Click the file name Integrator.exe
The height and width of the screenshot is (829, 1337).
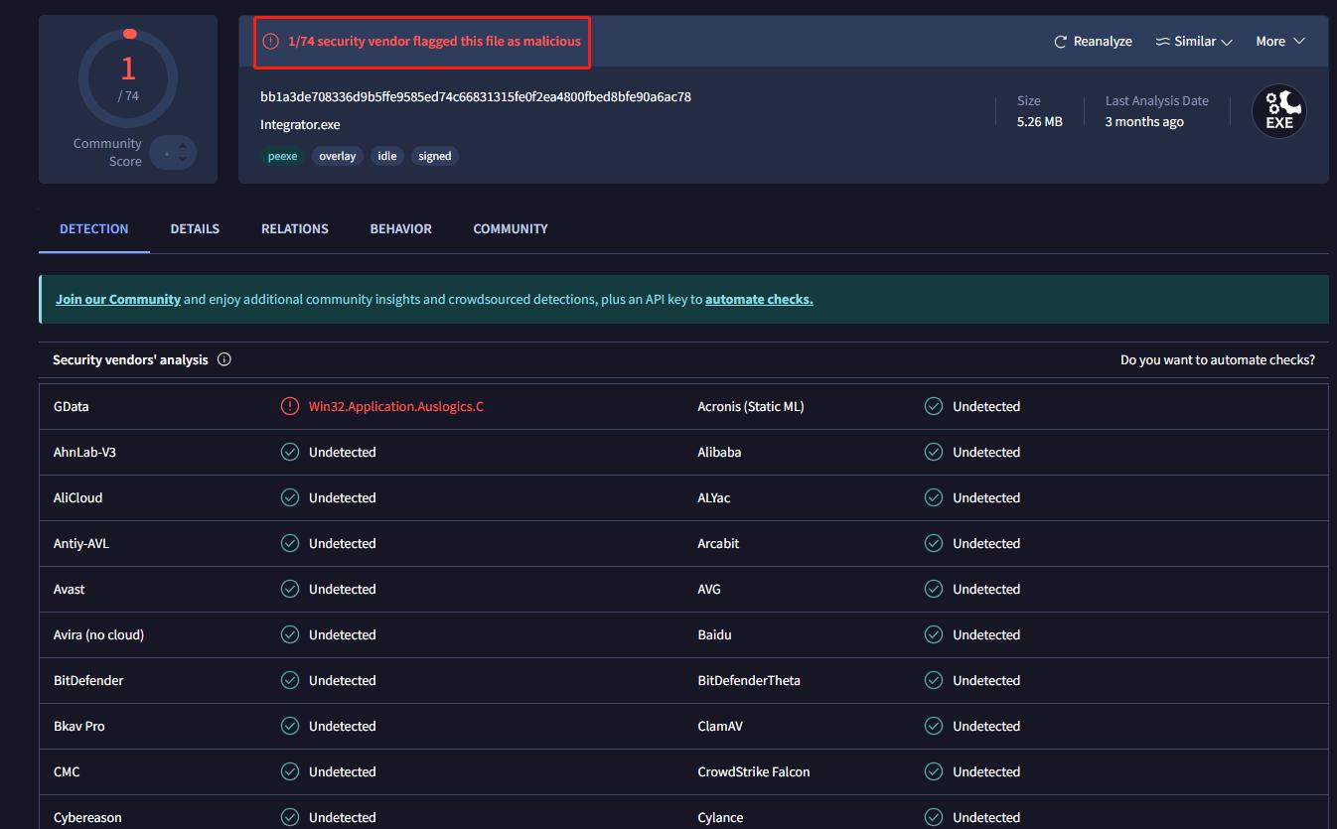click(300, 124)
